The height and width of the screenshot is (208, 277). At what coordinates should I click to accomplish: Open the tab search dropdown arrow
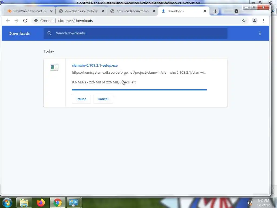[236, 11]
